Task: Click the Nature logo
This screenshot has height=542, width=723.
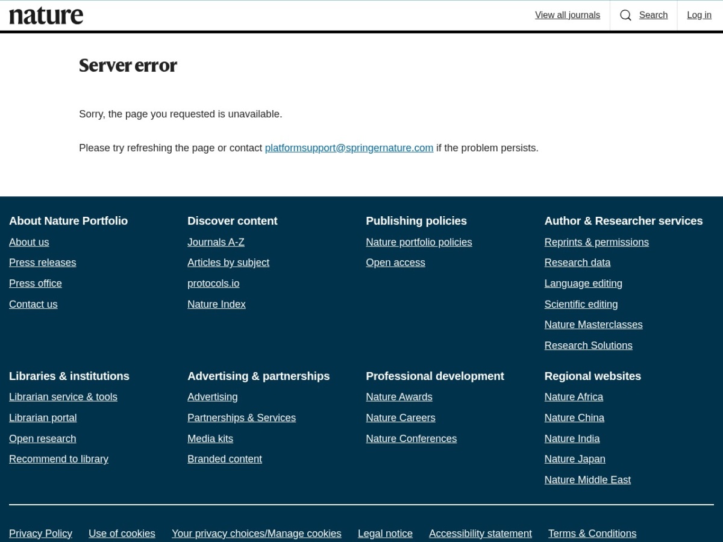Action: click(46, 16)
